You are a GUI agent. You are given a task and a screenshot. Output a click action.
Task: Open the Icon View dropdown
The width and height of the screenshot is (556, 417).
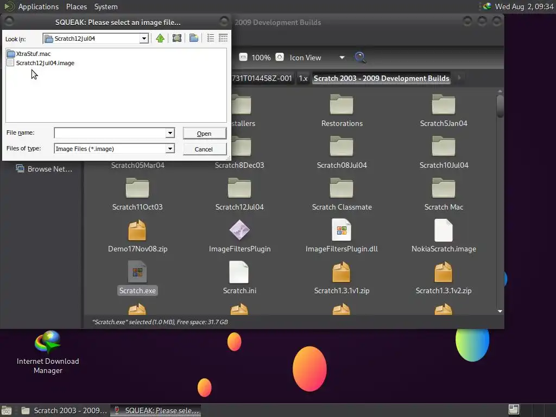tap(317, 58)
